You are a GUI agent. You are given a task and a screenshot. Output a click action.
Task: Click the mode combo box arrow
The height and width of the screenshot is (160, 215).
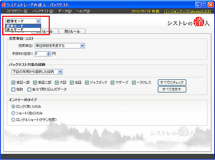point(38,21)
